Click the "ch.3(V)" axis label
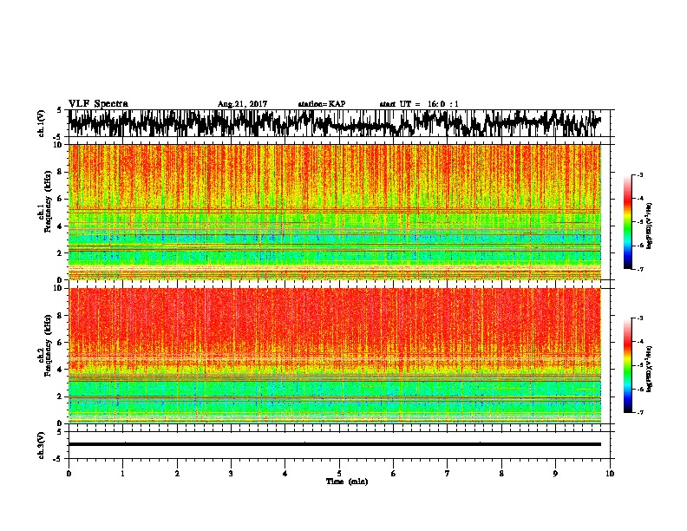Viewport: 687px width, 531px height. [42, 445]
